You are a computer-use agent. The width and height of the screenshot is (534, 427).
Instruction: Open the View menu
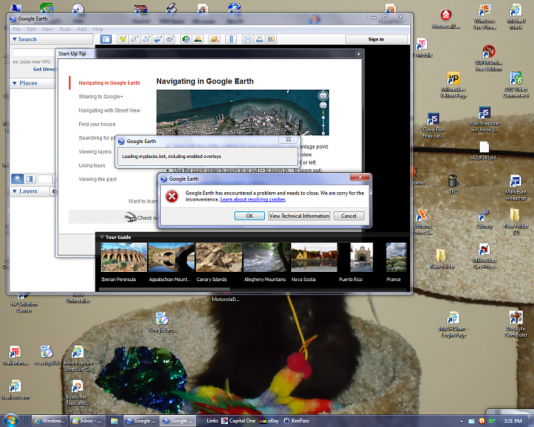[x=47, y=29]
